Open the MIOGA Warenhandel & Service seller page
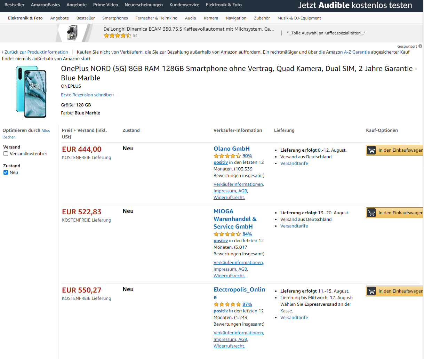This screenshot has width=424, height=359. click(x=235, y=219)
